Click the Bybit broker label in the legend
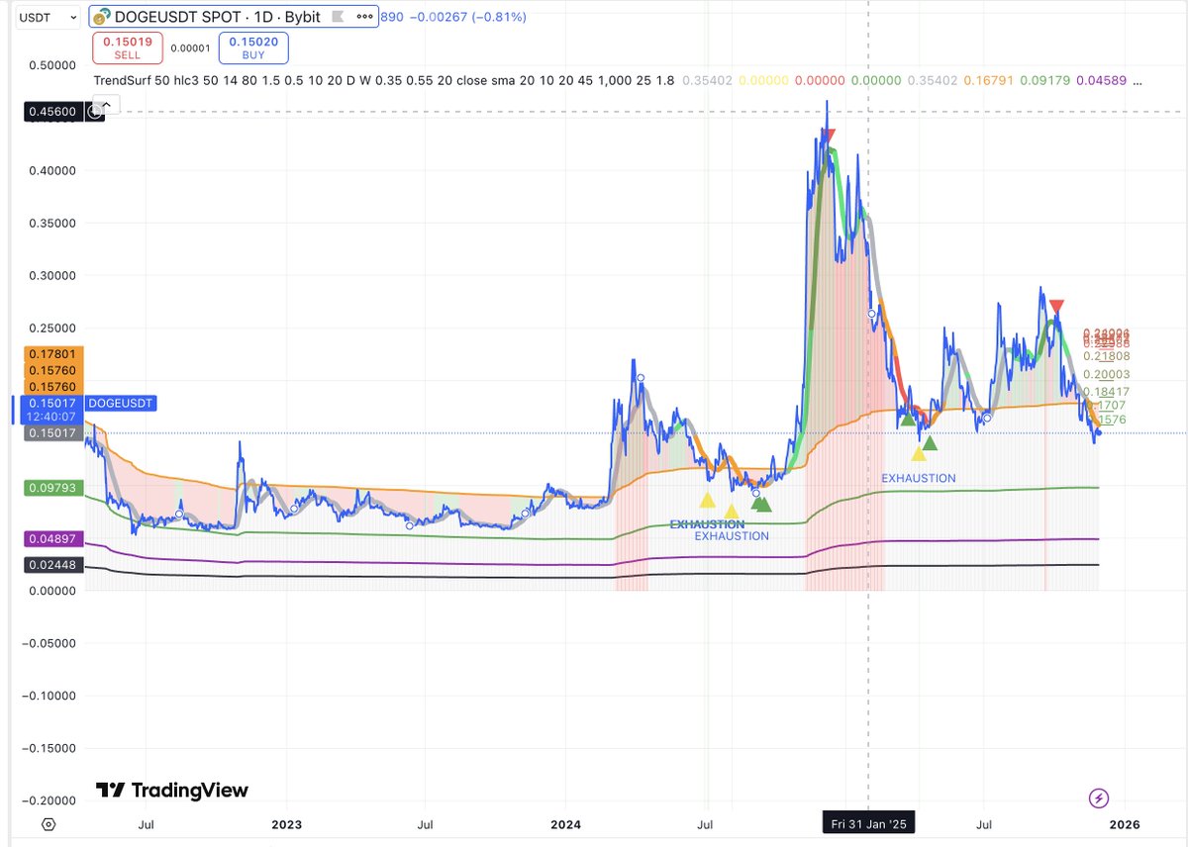This screenshot has height=847, width=1188. tap(303, 17)
